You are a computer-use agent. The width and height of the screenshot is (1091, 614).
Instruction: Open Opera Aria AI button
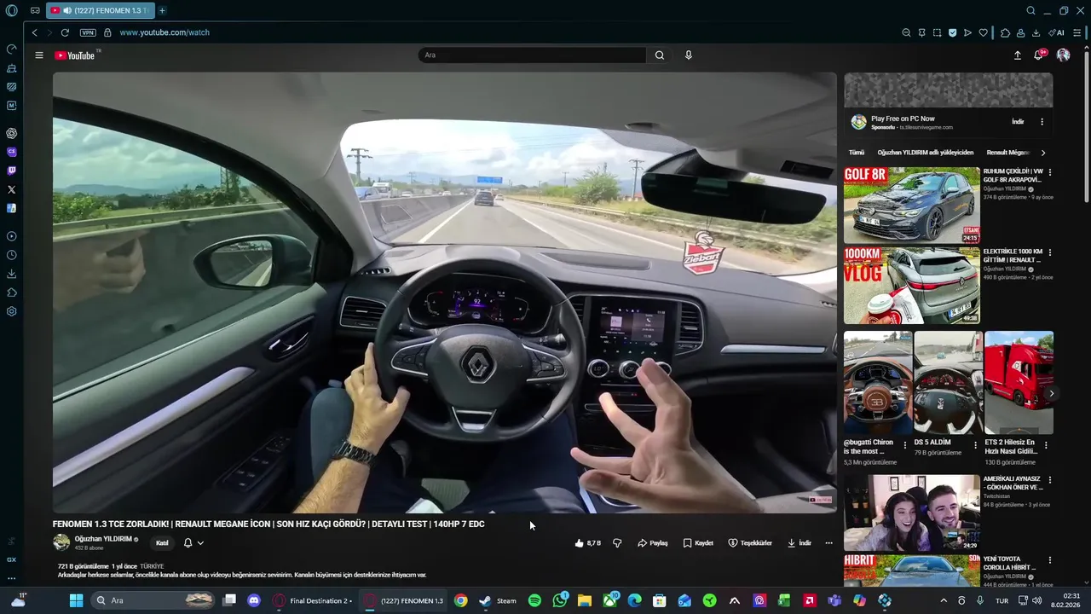point(1057,32)
